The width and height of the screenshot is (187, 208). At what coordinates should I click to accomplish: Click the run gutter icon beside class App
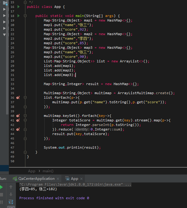point(18,7)
